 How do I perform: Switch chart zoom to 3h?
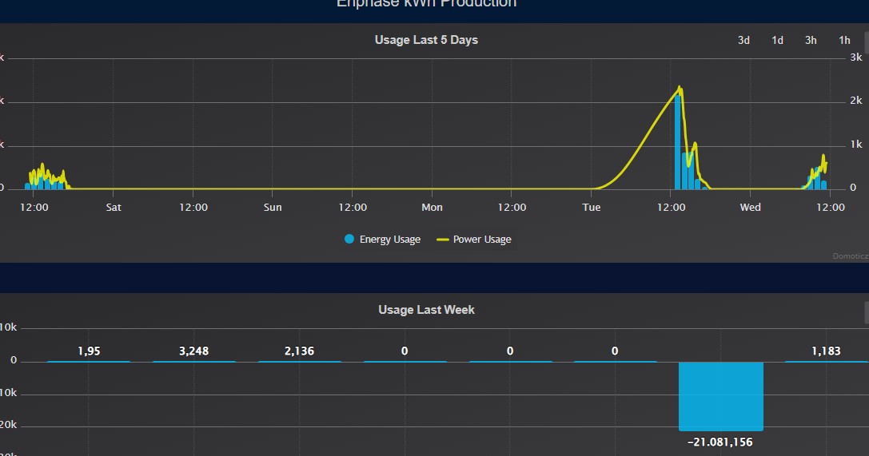pos(811,41)
